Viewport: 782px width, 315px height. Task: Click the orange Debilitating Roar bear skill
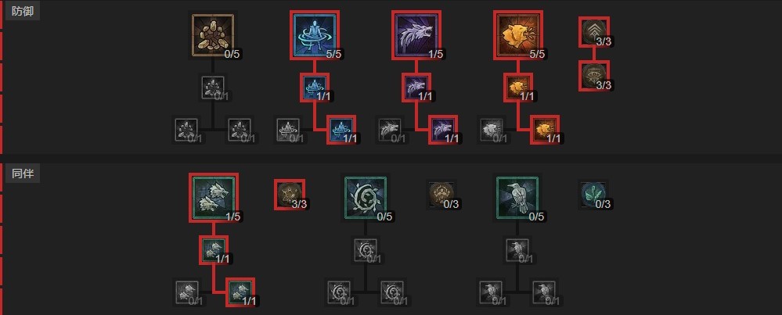(517, 35)
